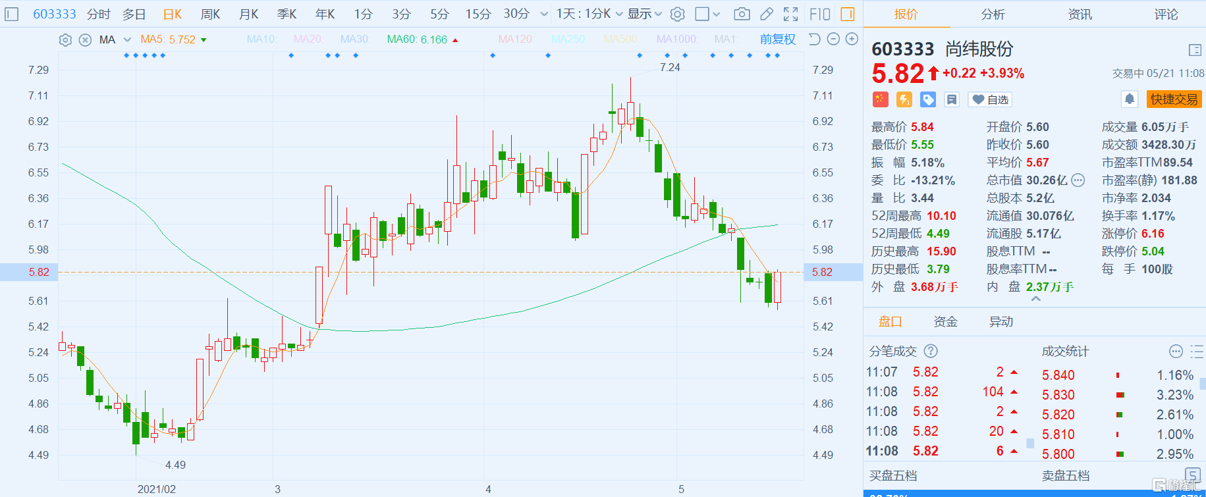This screenshot has height=497, width=1206.
Task: Toggle MA120 line visibility
Action: click(516, 39)
